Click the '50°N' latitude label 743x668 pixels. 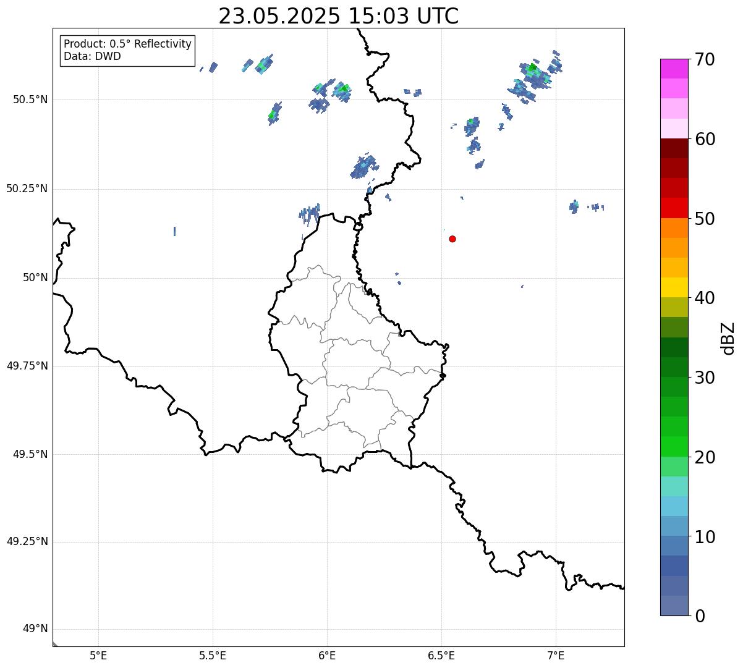35,277
